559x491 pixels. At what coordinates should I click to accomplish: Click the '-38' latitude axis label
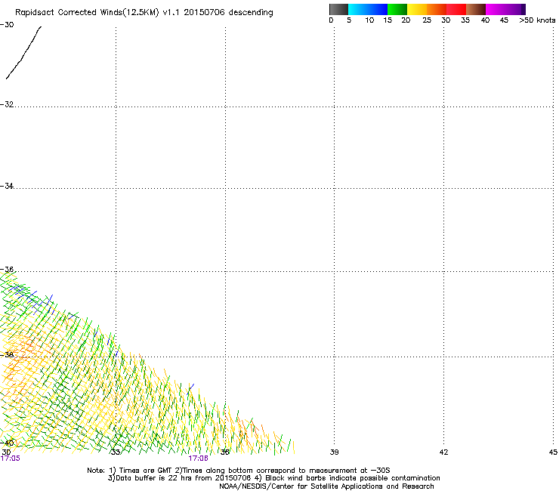7,355
